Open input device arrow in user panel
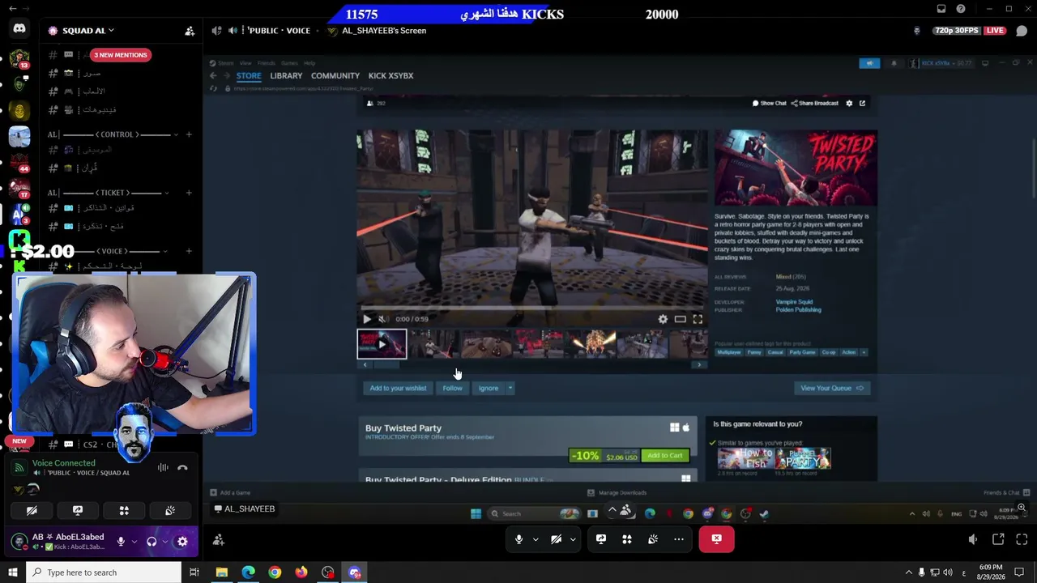1037x583 pixels. coord(134,542)
